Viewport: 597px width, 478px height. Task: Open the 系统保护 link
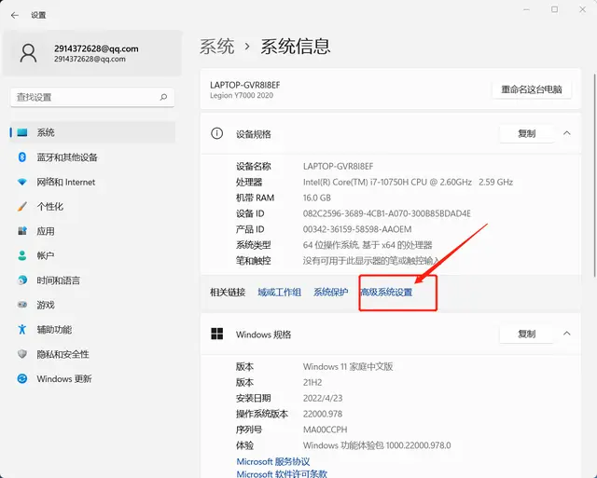(x=330, y=292)
